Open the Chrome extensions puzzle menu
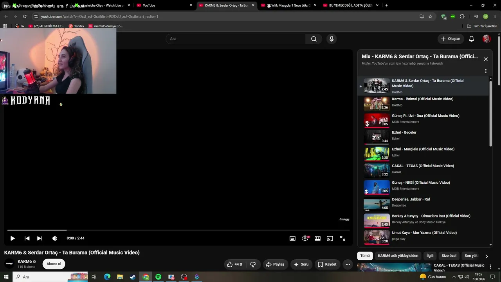Image resolution: width=501 pixels, height=282 pixels. point(462,16)
